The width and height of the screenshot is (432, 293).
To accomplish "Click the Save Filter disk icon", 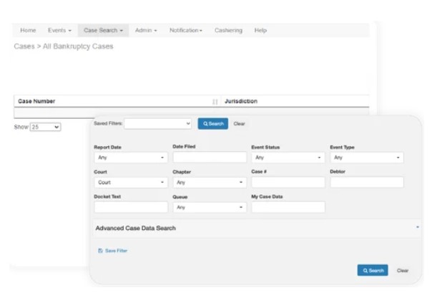I will pyautogui.click(x=100, y=251).
